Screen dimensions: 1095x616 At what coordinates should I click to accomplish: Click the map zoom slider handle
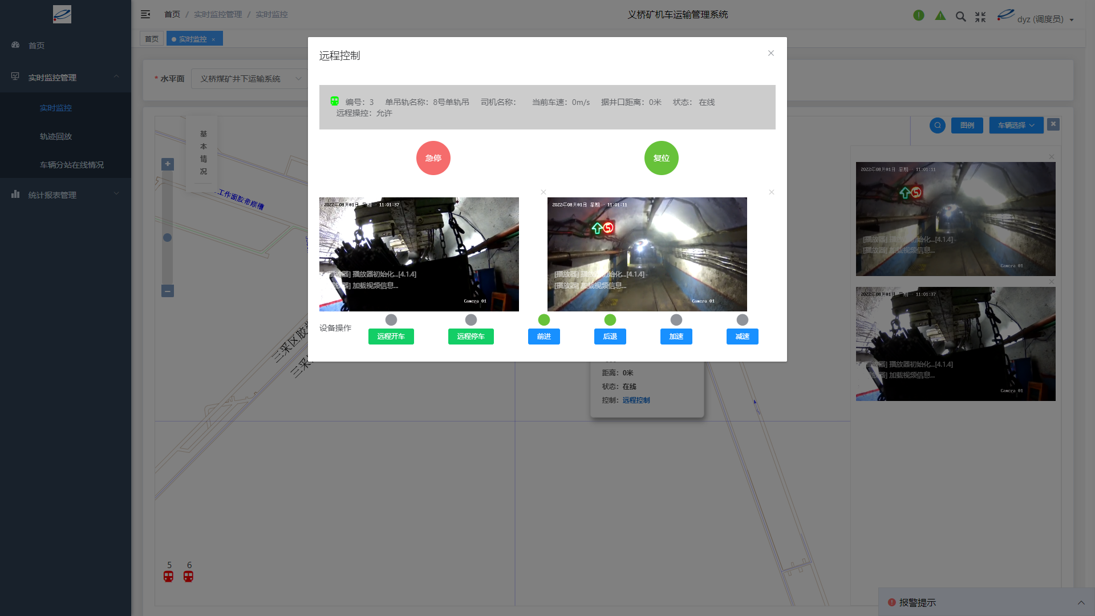168,237
